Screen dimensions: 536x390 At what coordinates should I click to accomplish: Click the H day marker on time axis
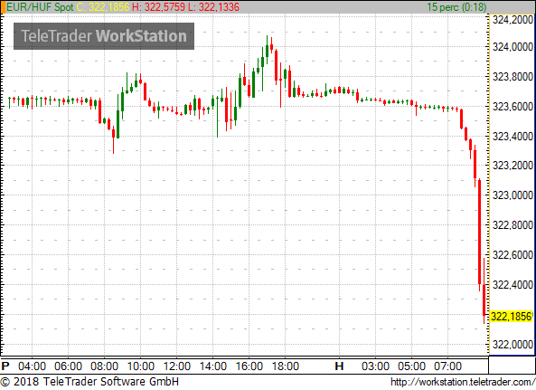pos(339,366)
